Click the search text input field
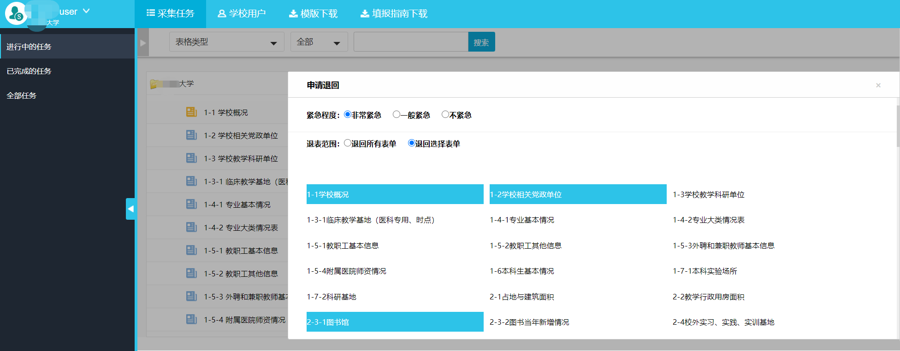This screenshot has height=351, width=900. [x=410, y=42]
